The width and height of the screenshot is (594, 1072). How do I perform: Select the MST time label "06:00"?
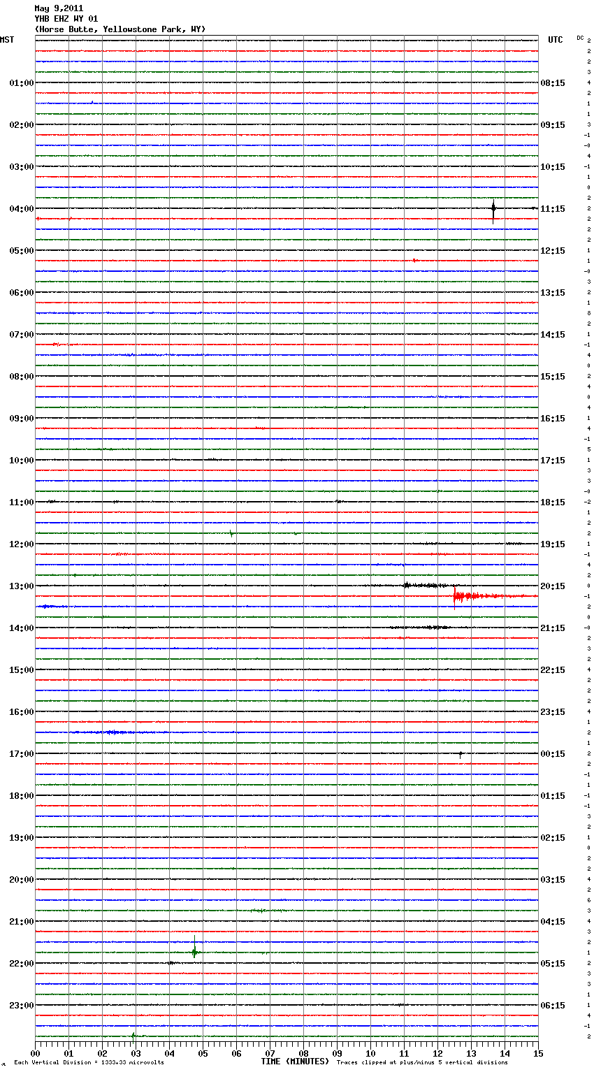click(x=21, y=293)
